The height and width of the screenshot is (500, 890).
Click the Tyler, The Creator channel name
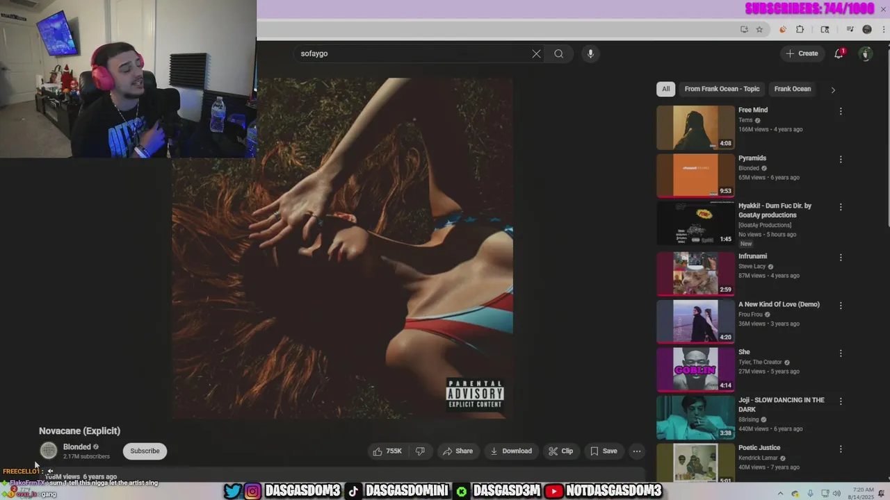coord(760,362)
